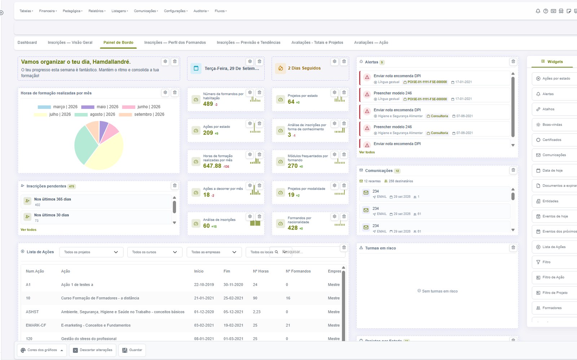Expand the Todas as empresas dropdown
577x360 pixels.
point(214,252)
